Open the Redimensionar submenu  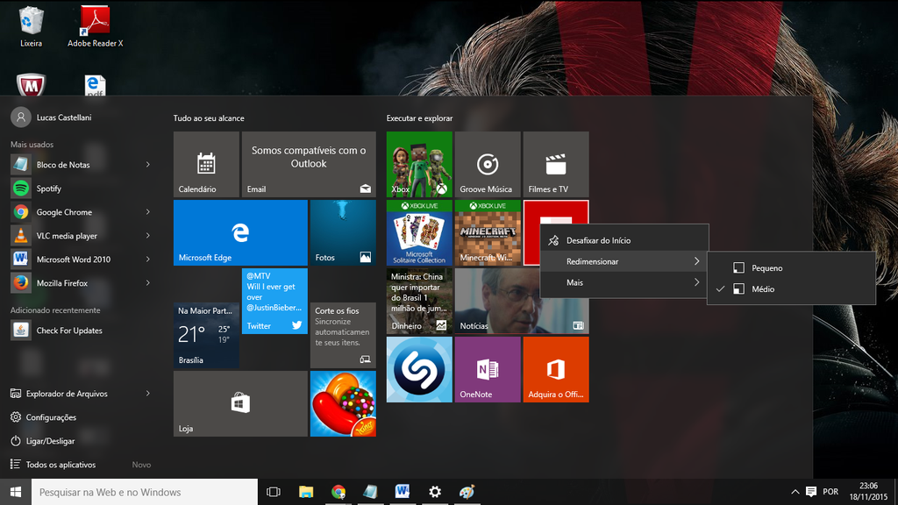point(624,261)
